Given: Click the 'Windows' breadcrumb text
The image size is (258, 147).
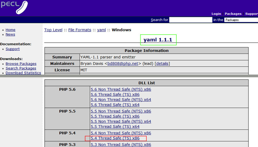Looking at the screenshot, I should (x=121, y=30).
